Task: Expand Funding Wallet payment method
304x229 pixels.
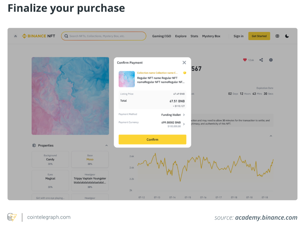Action: pyautogui.click(x=184, y=115)
